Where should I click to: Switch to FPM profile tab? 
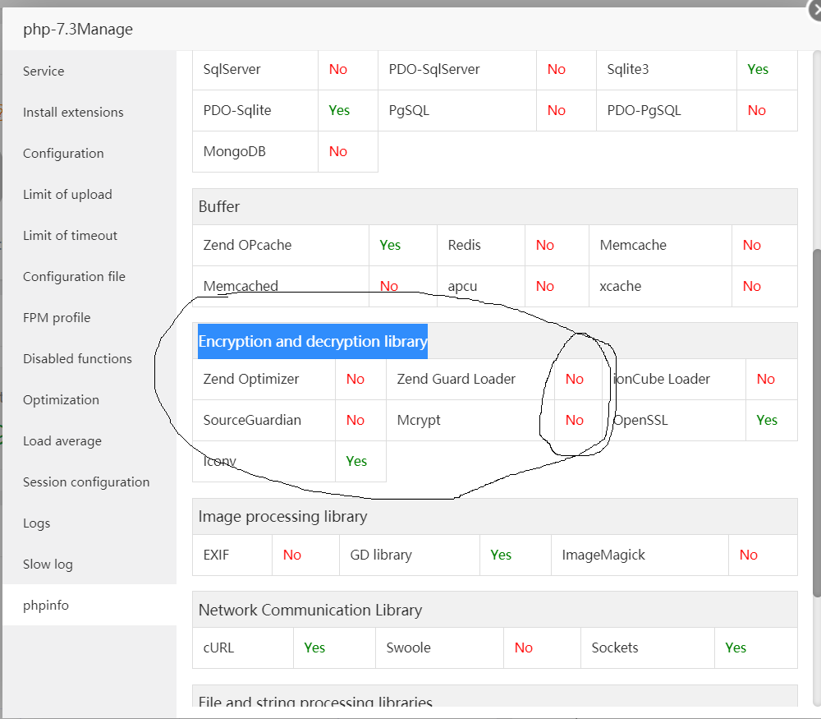click(57, 318)
